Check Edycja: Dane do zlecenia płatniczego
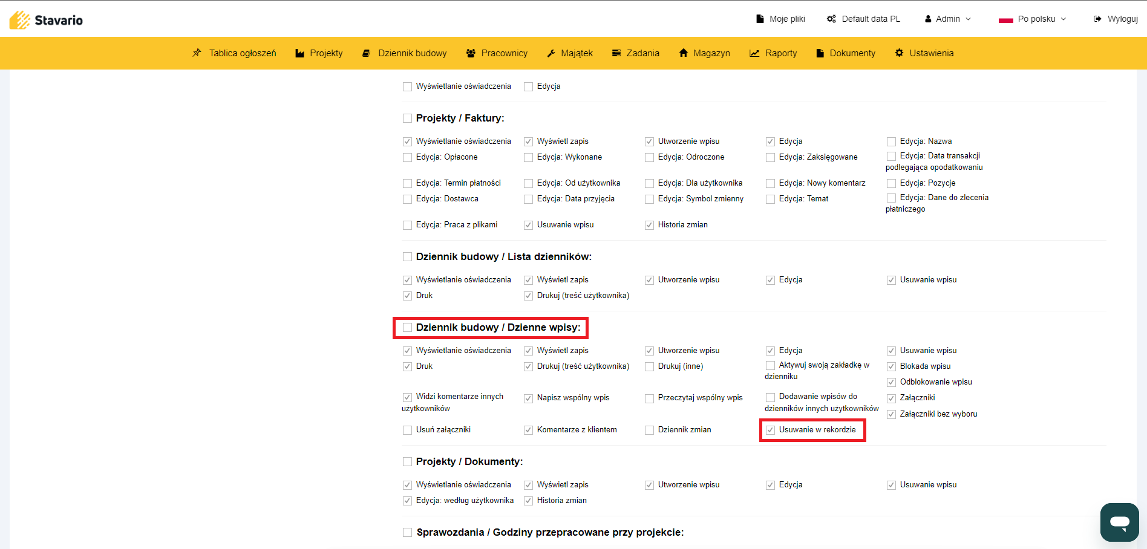 click(891, 198)
